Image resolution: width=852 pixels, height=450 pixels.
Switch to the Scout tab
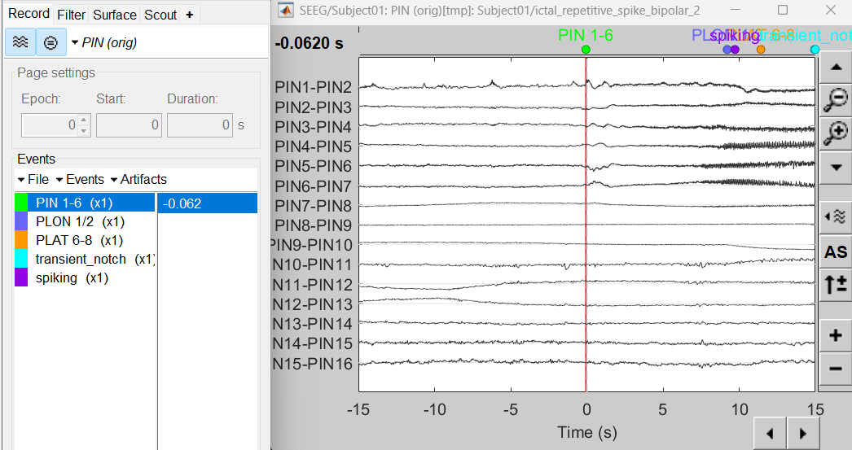tap(160, 15)
